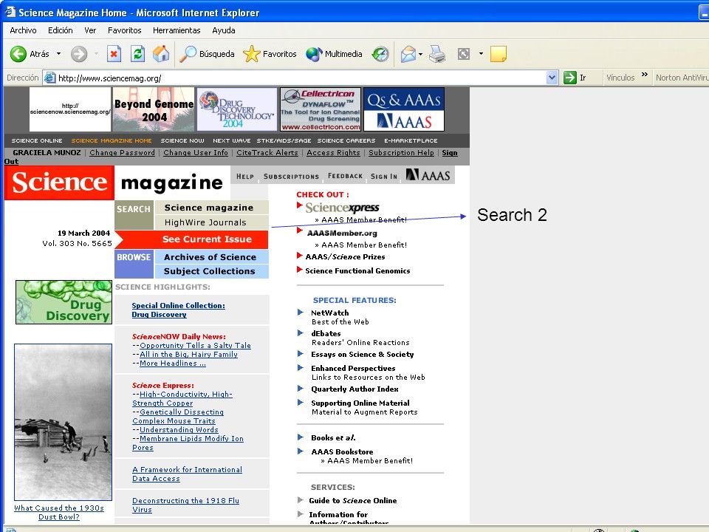Search Science magazine button
Screen dimensions: 709x532
click(x=211, y=208)
